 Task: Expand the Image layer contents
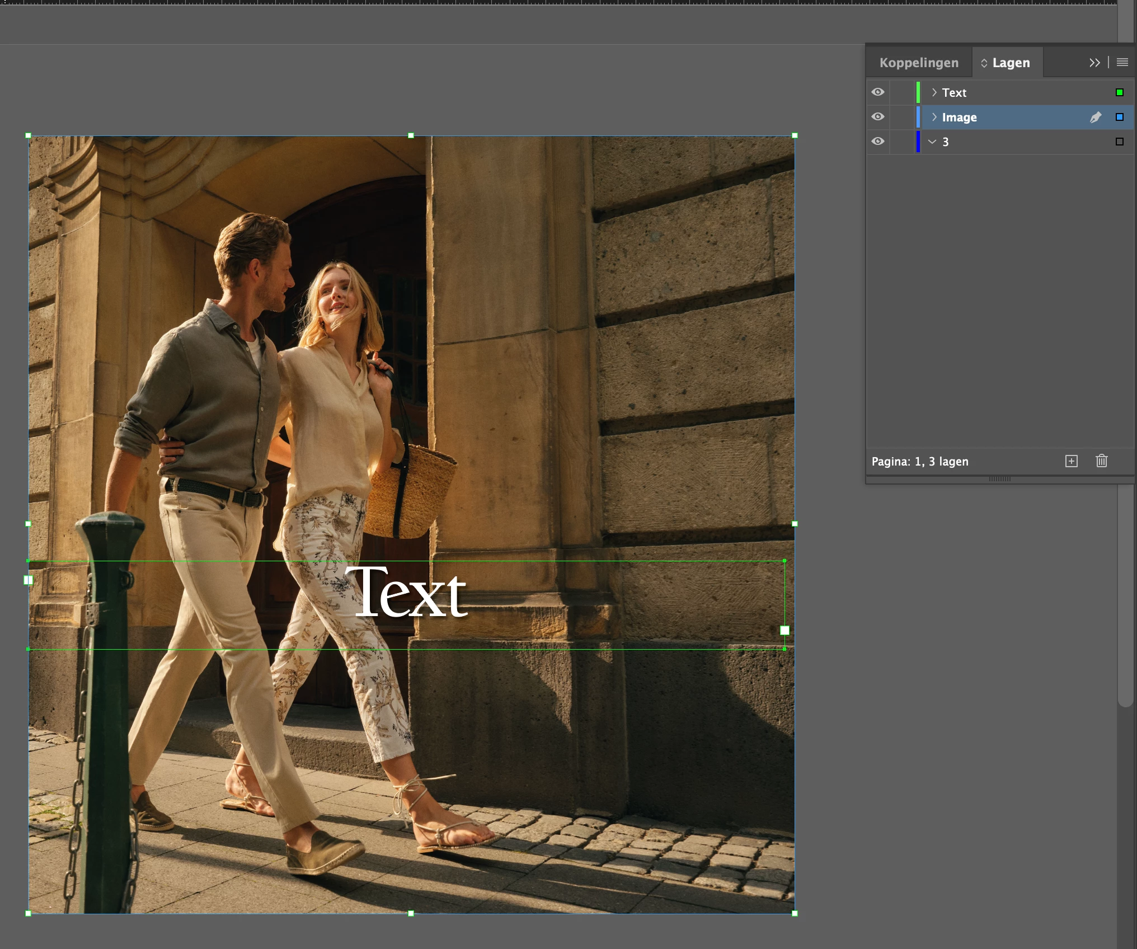click(933, 117)
